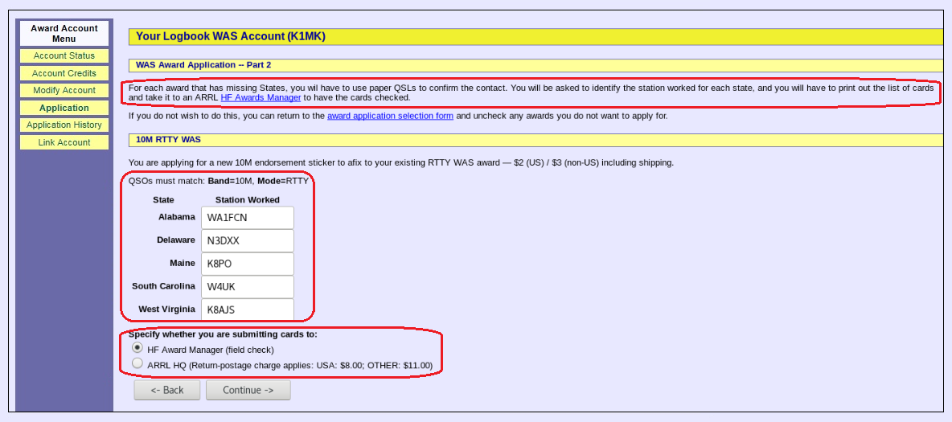Click the Alabama station worked field

(247, 218)
